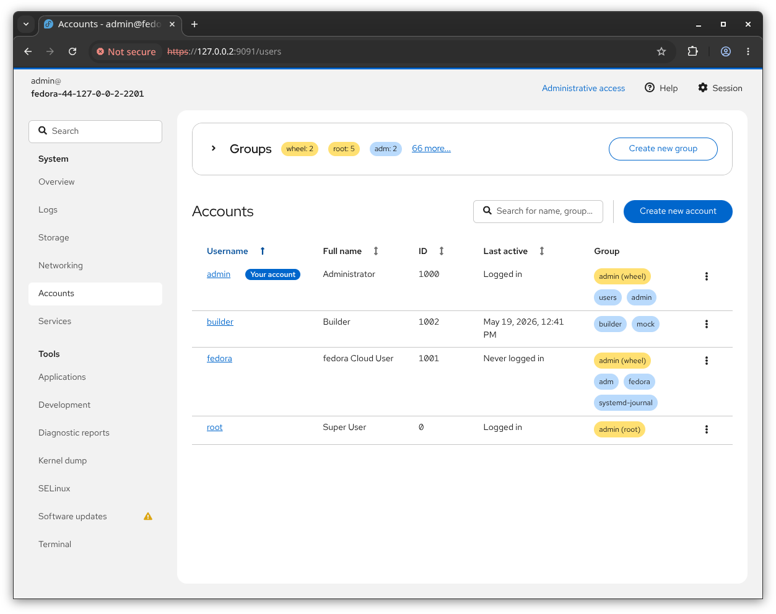This screenshot has width=776, height=614.
Task: Click the mock group label in builder row
Action: [x=645, y=324]
